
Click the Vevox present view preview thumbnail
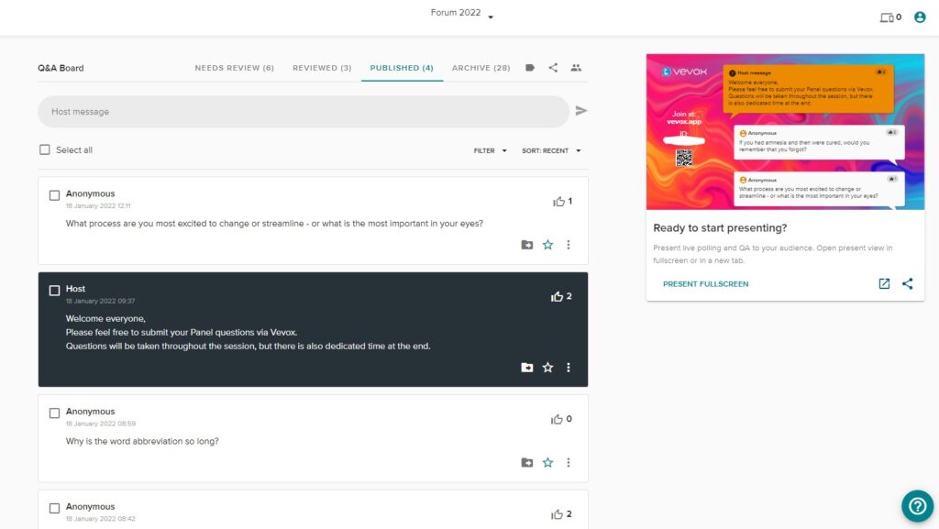[785, 132]
